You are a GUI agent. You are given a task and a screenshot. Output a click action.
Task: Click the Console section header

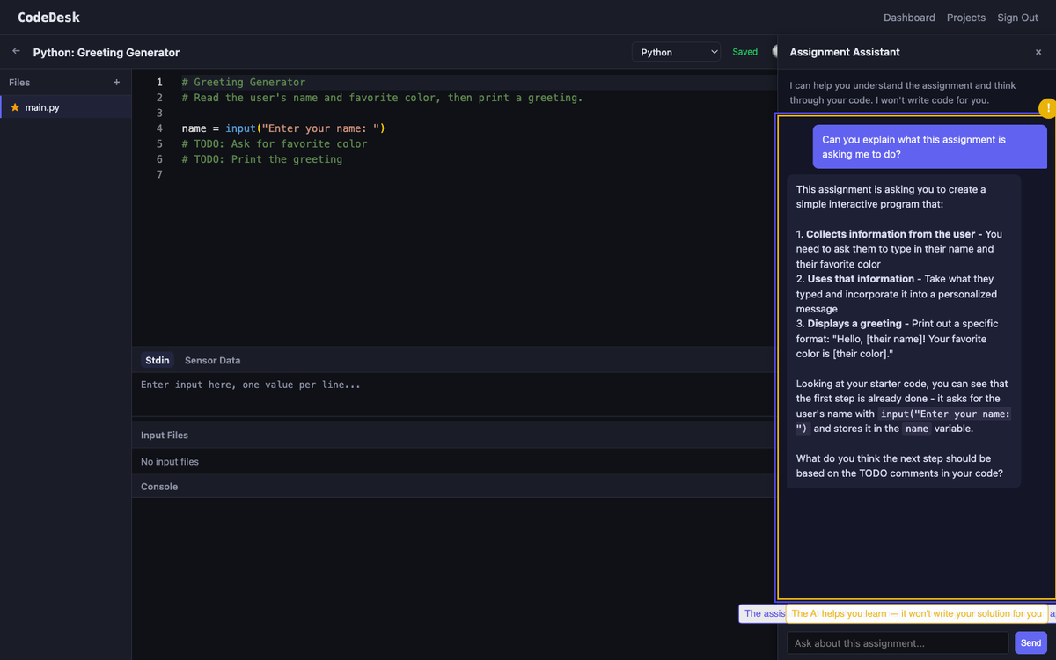click(159, 487)
